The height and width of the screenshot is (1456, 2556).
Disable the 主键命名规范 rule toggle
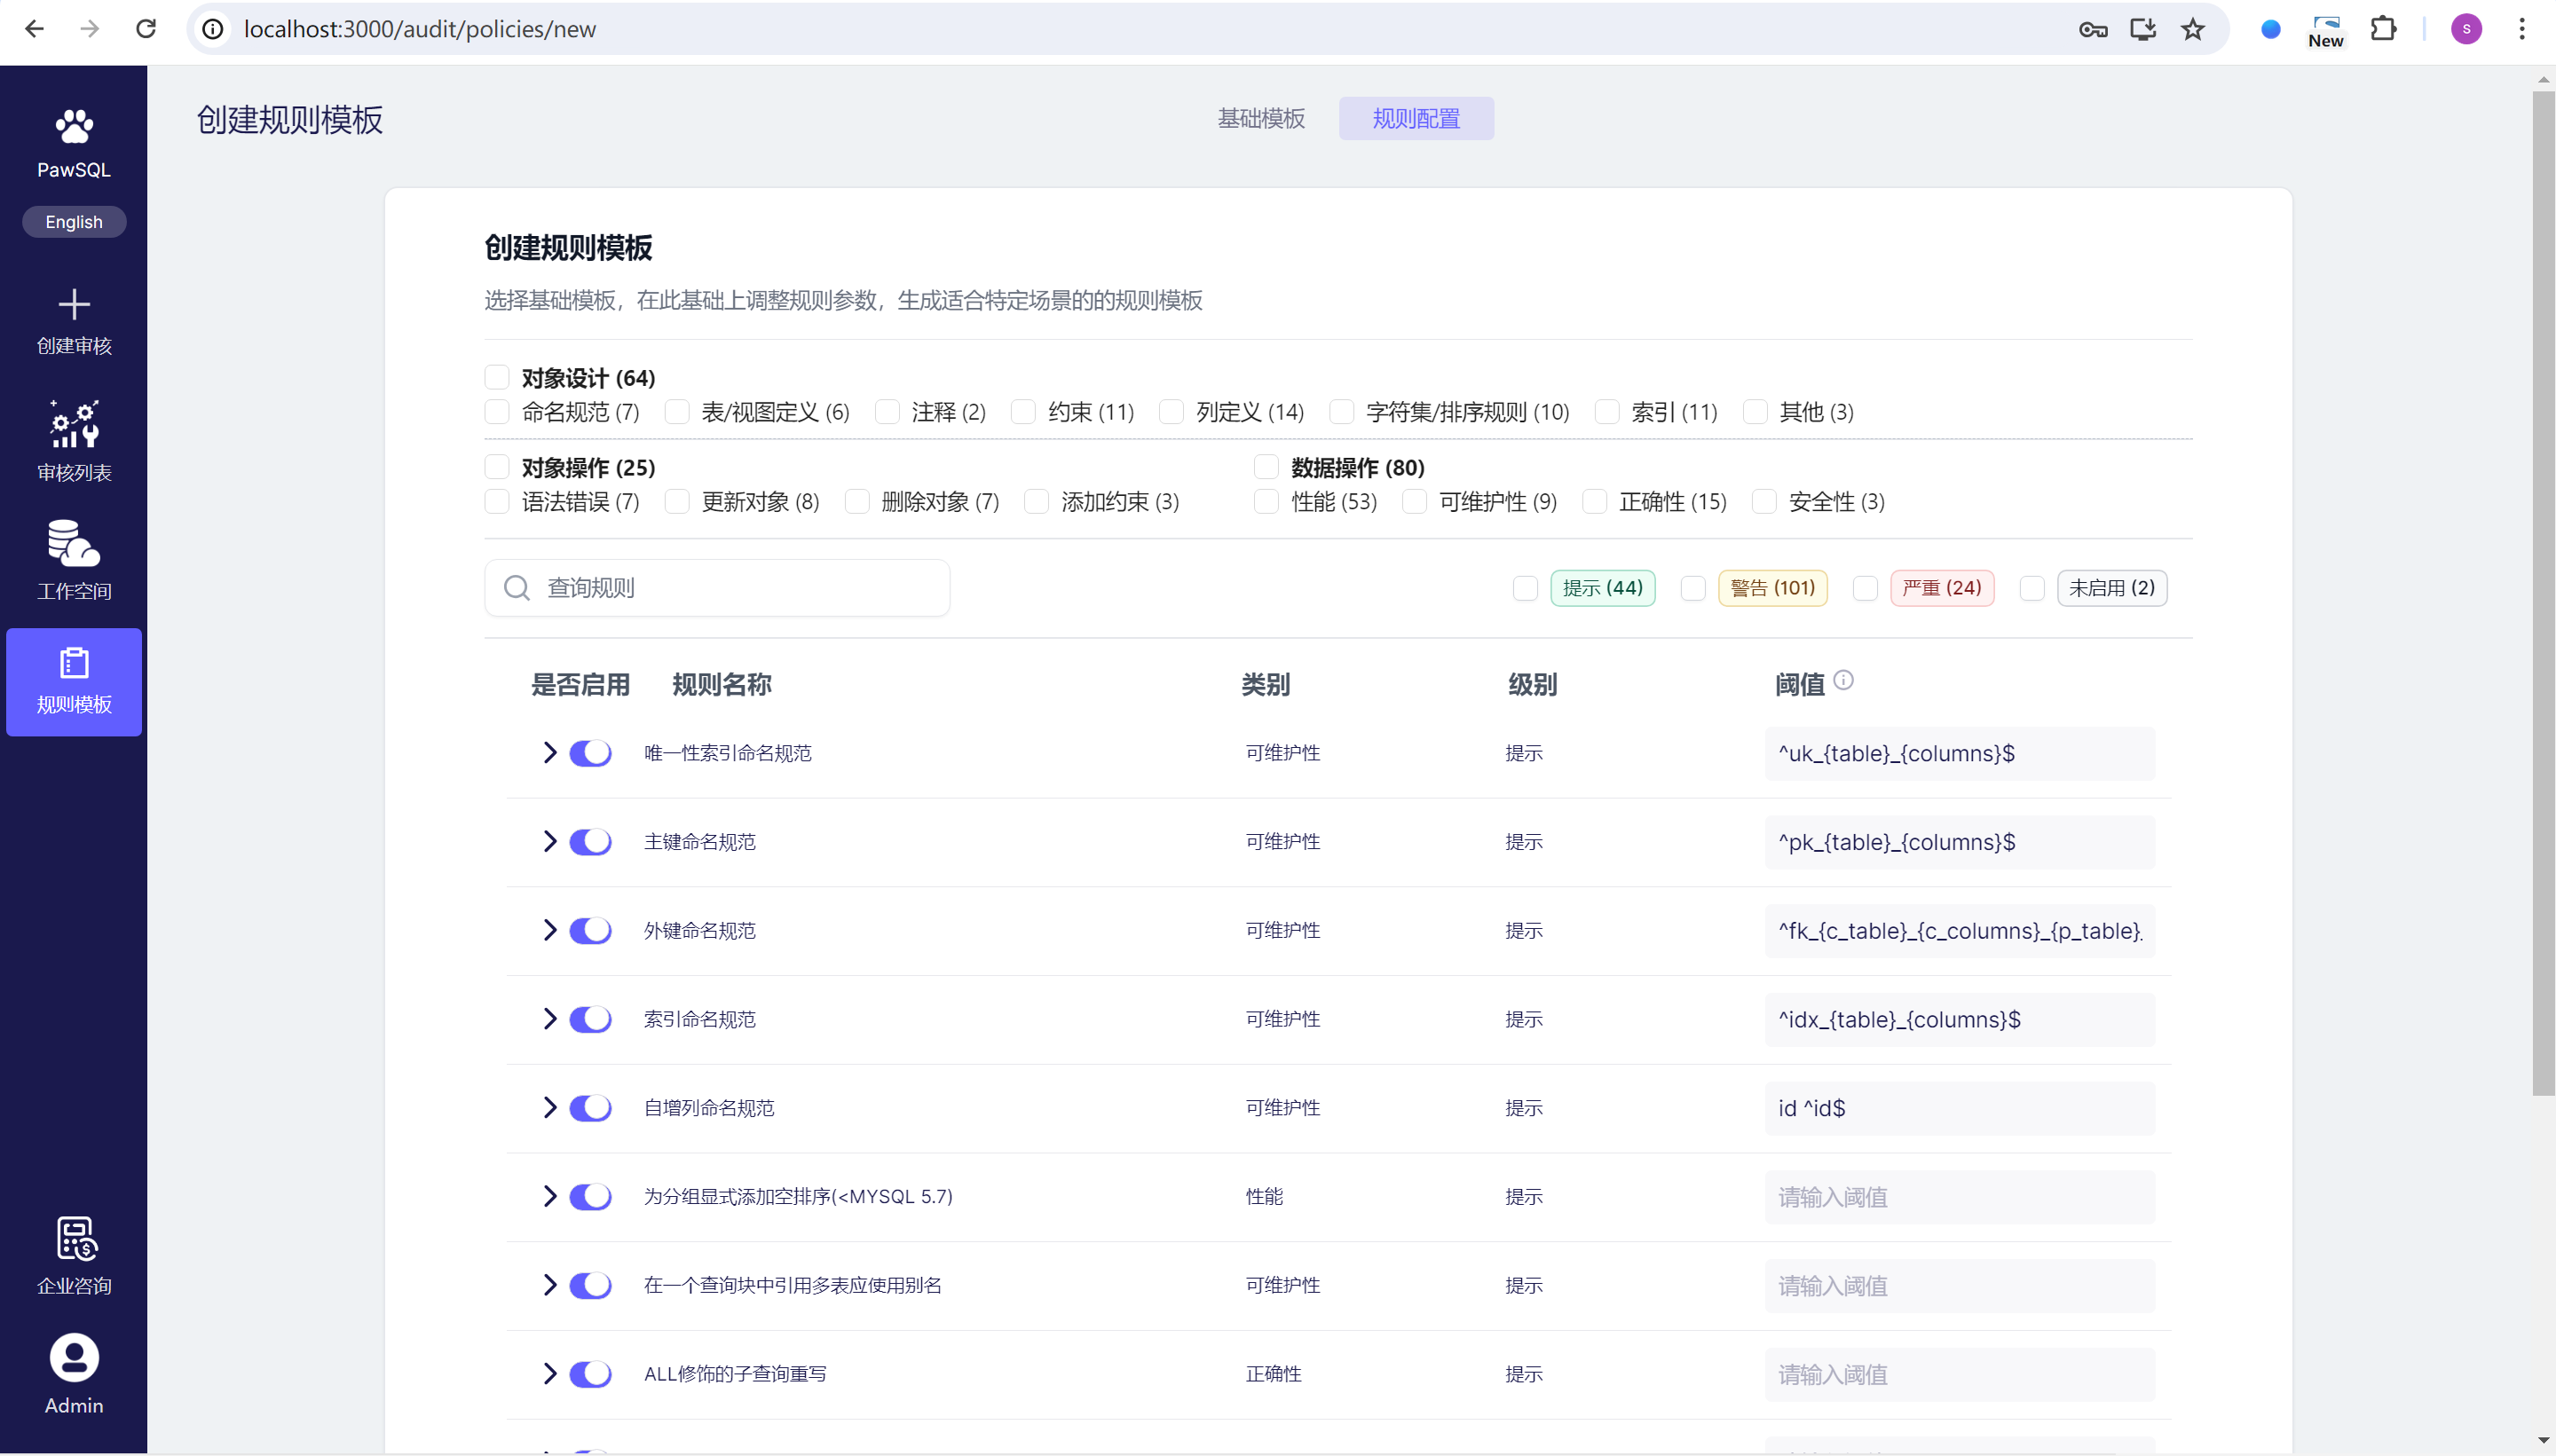tap(590, 842)
